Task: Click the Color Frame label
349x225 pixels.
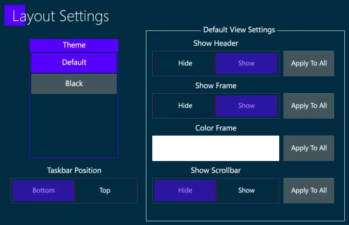Action: [x=216, y=128]
